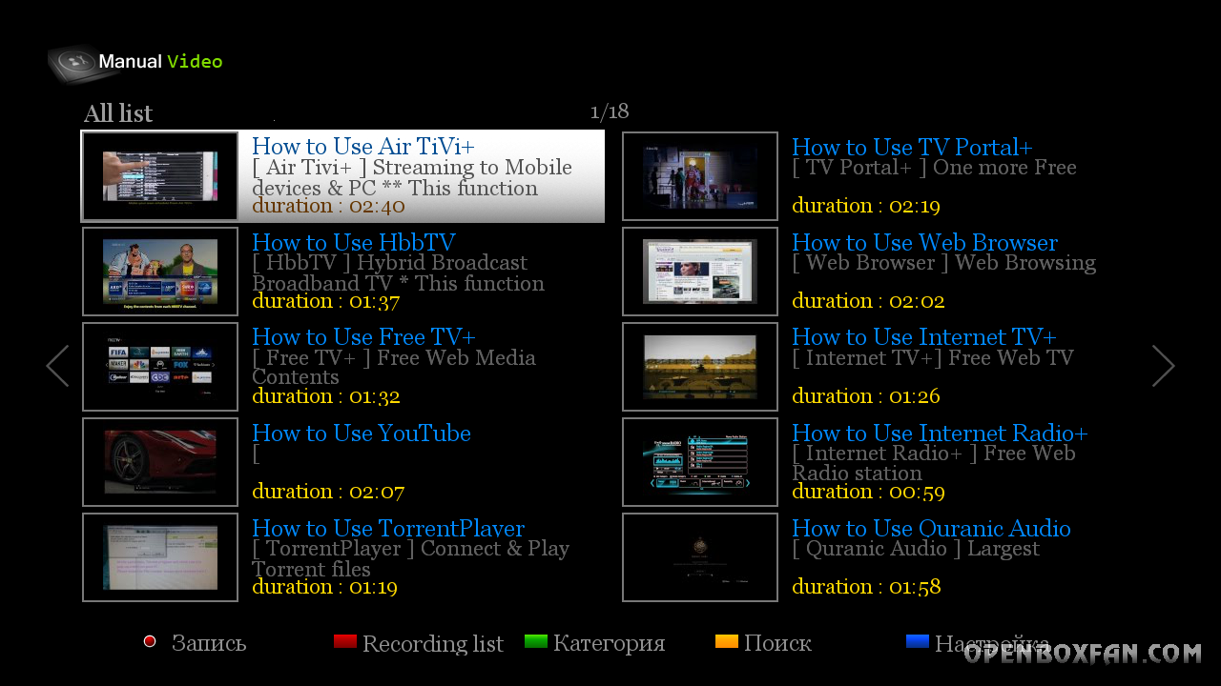1221x686 pixels.
Task: Click '[ TV Portal+ ] One more Free' description
Action: tap(934, 168)
